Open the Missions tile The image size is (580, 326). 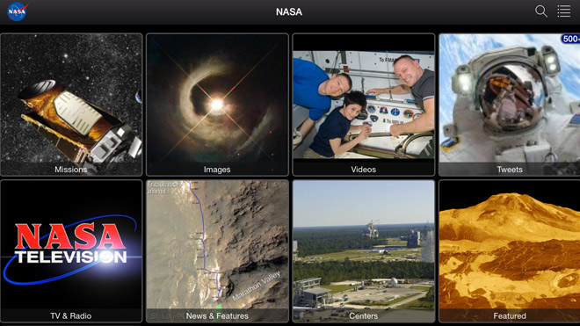[x=71, y=105]
